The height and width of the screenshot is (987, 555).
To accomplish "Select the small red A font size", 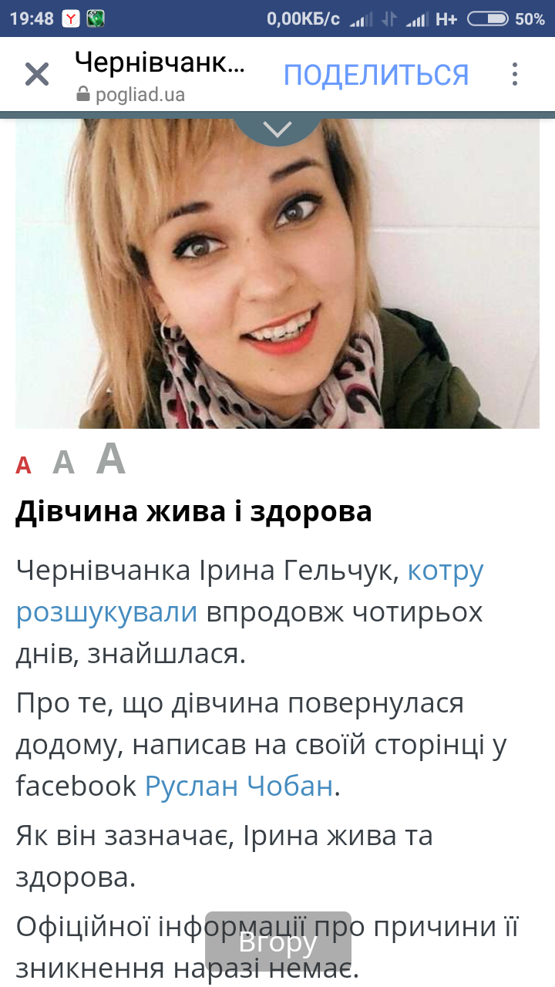I will (24, 465).
